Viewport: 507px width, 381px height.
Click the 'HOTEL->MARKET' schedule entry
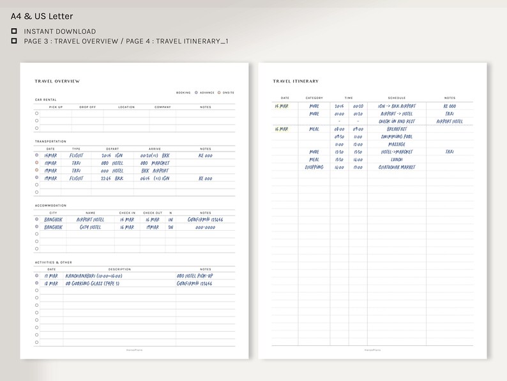point(397,152)
